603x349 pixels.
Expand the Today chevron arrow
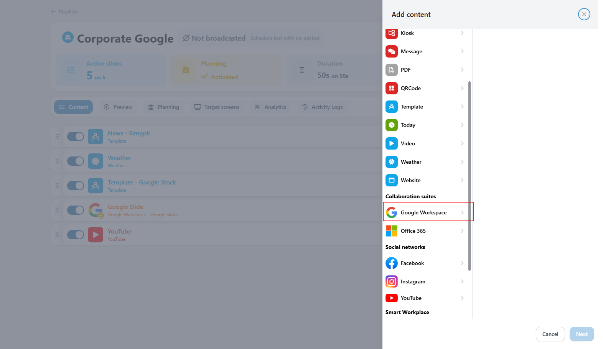coord(462,125)
